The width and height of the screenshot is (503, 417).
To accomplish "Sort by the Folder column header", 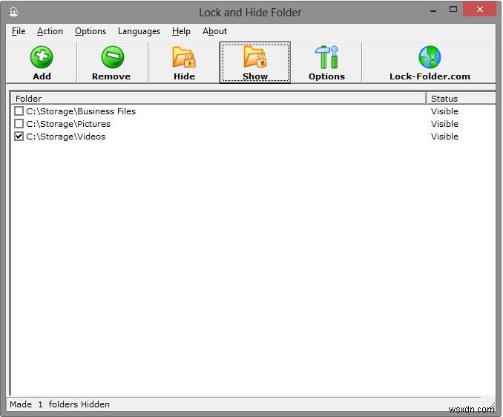I will tap(218, 99).
